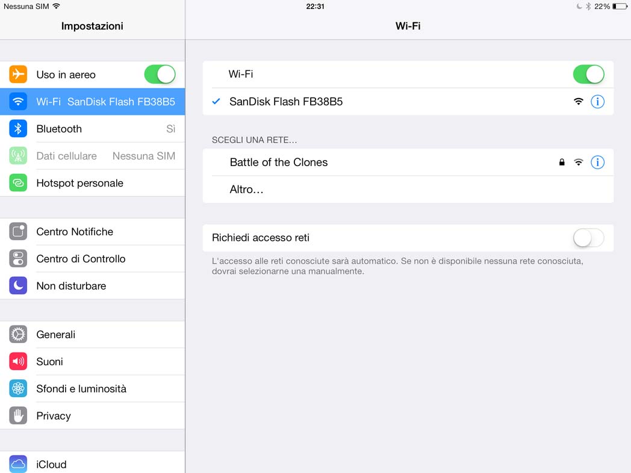Select Centro di Controllo in sidebar
This screenshot has width=631, height=473.
click(x=93, y=259)
